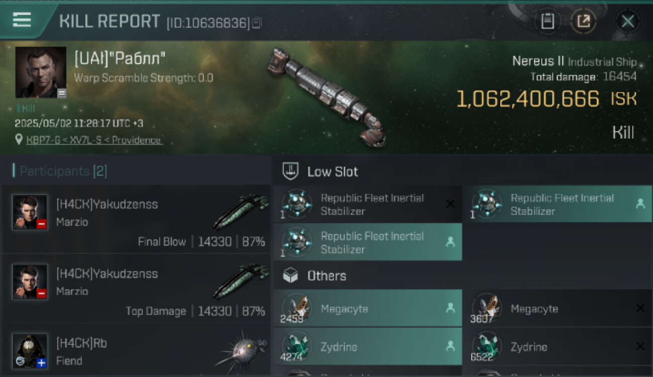Click the clipboard report icon
653x377 pixels.
tap(547, 21)
